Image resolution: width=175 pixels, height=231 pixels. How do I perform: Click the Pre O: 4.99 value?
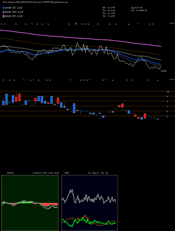pos(109,7)
